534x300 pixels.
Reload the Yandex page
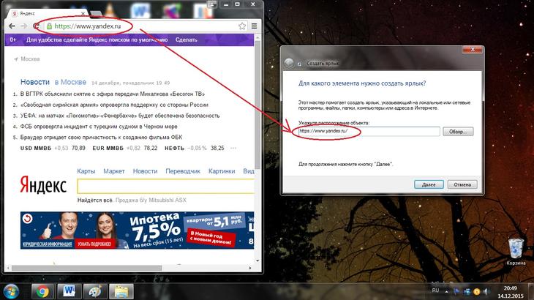pyautogui.click(x=35, y=26)
